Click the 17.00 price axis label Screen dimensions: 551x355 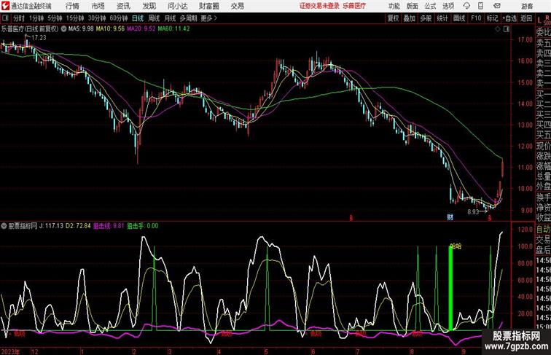click(525, 39)
